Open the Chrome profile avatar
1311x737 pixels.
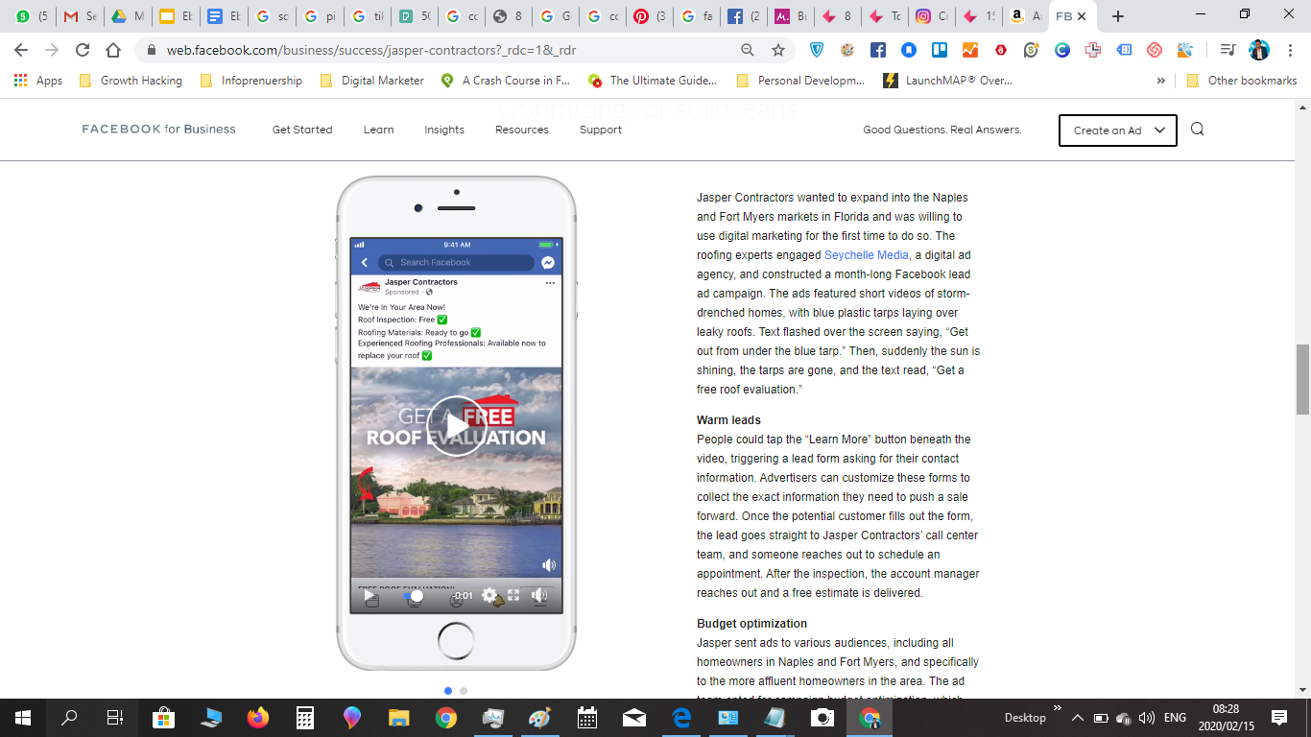click(x=1259, y=50)
